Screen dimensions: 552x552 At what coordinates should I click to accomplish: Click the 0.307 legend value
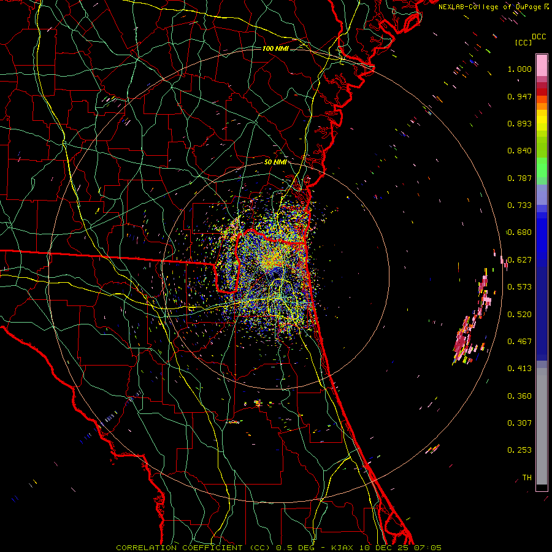[x=519, y=423]
